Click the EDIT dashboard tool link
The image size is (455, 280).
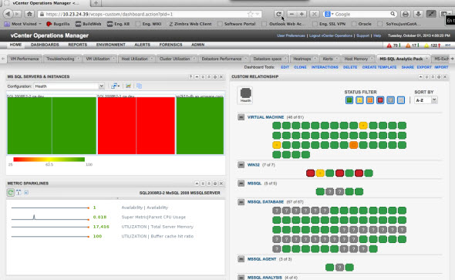(285, 67)
